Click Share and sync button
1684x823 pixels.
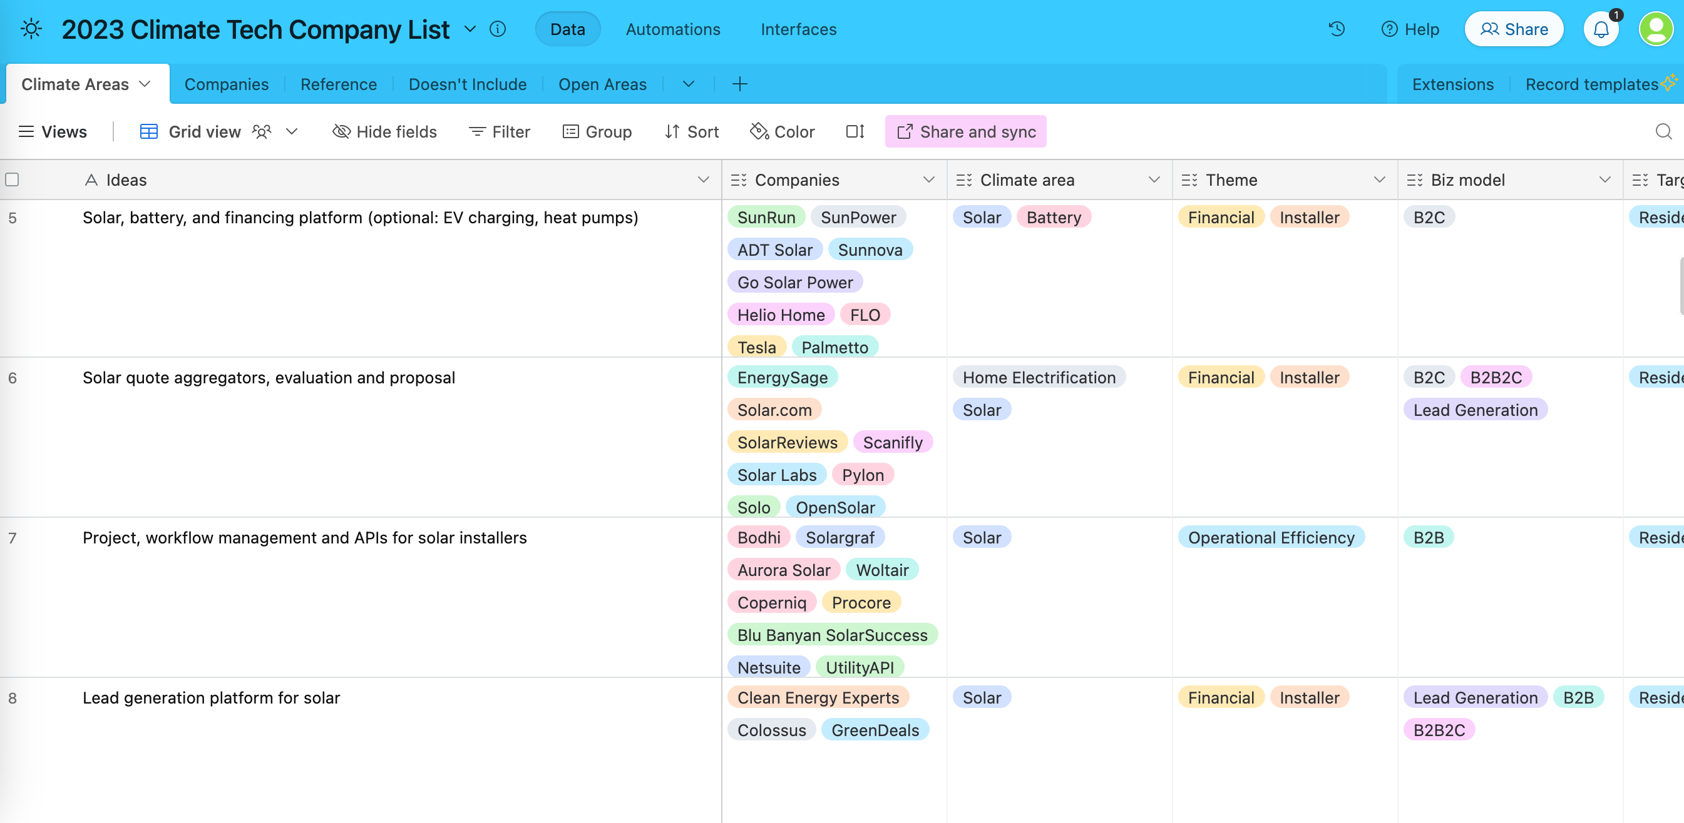coord(965,131)
